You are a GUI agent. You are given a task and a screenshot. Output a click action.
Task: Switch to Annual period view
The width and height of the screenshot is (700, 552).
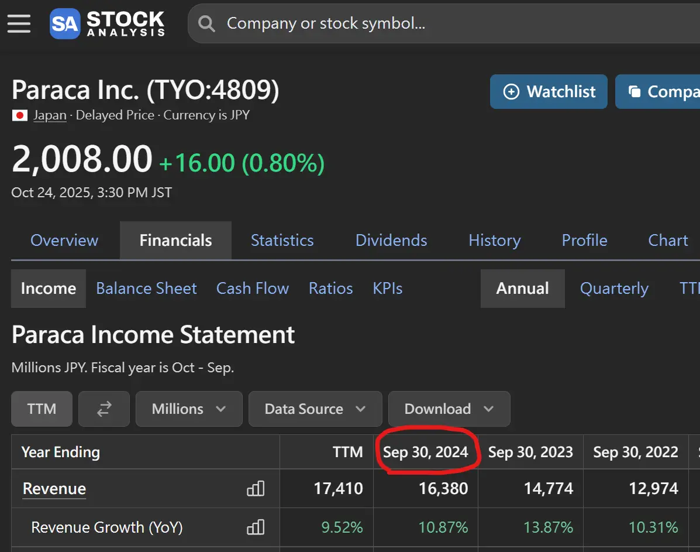click(522, 289)
